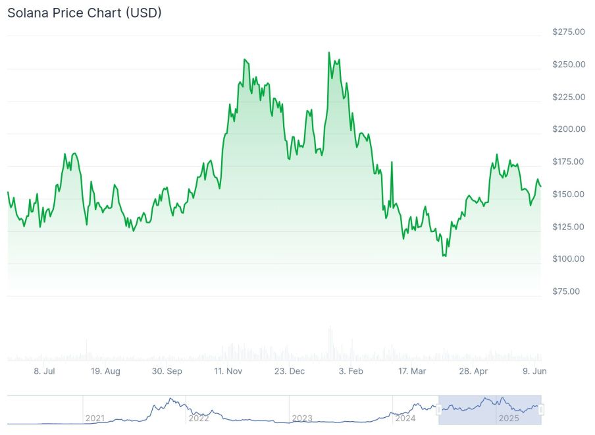The width and height of the screenshot is (595, 435).
Task: Click the 2023 label in the navigator
Action: click(301, 419)
